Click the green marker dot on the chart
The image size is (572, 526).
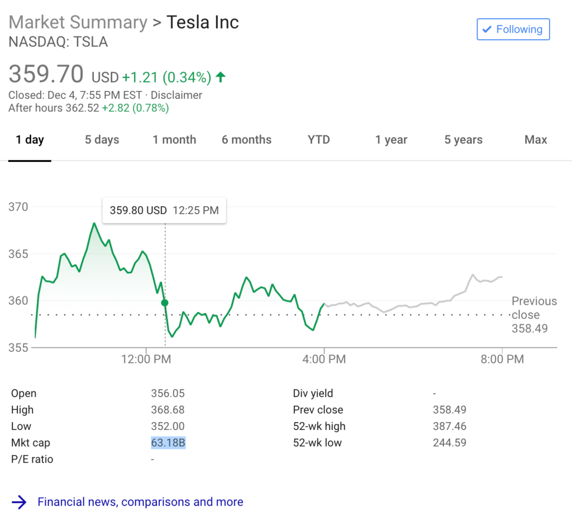(165, 303)
